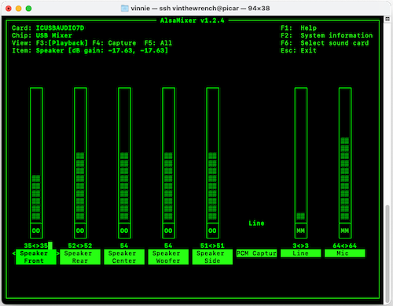393x306 pixels.
Task: Minimize the terminal with yellow button
Action: (19, 9)
